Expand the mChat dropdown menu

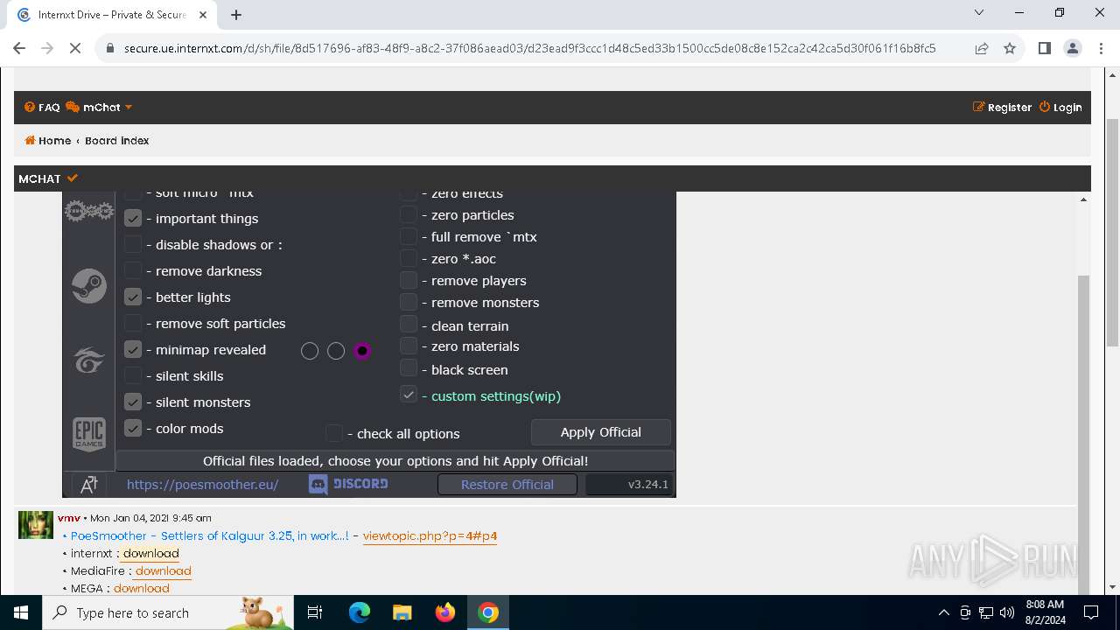click(99, 108)
